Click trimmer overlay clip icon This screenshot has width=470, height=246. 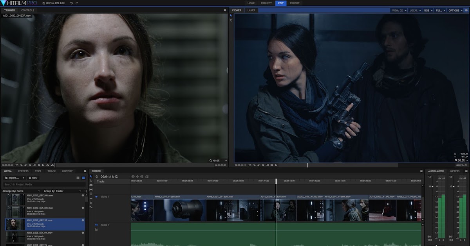click(x=52, y=165)
